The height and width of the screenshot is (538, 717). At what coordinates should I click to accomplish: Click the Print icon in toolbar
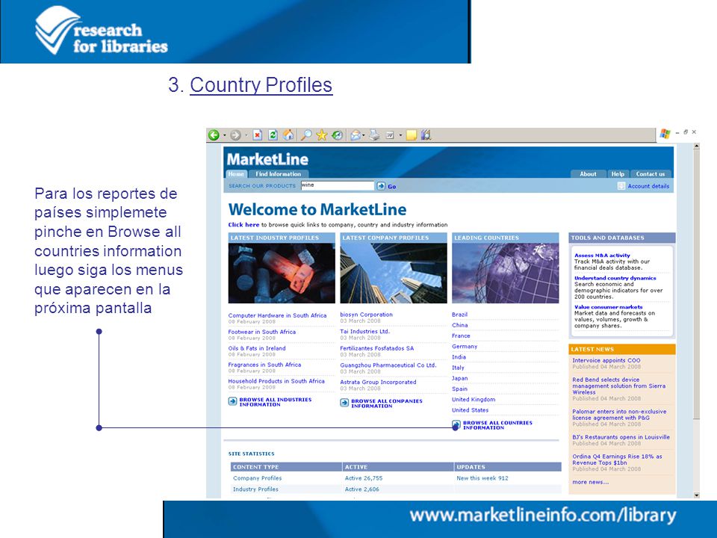(374, 135)
